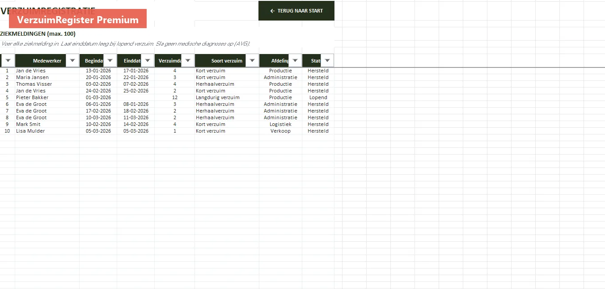Select end date 22-01-2026
This screenshot has width=605, height=289.
point(136,77)
